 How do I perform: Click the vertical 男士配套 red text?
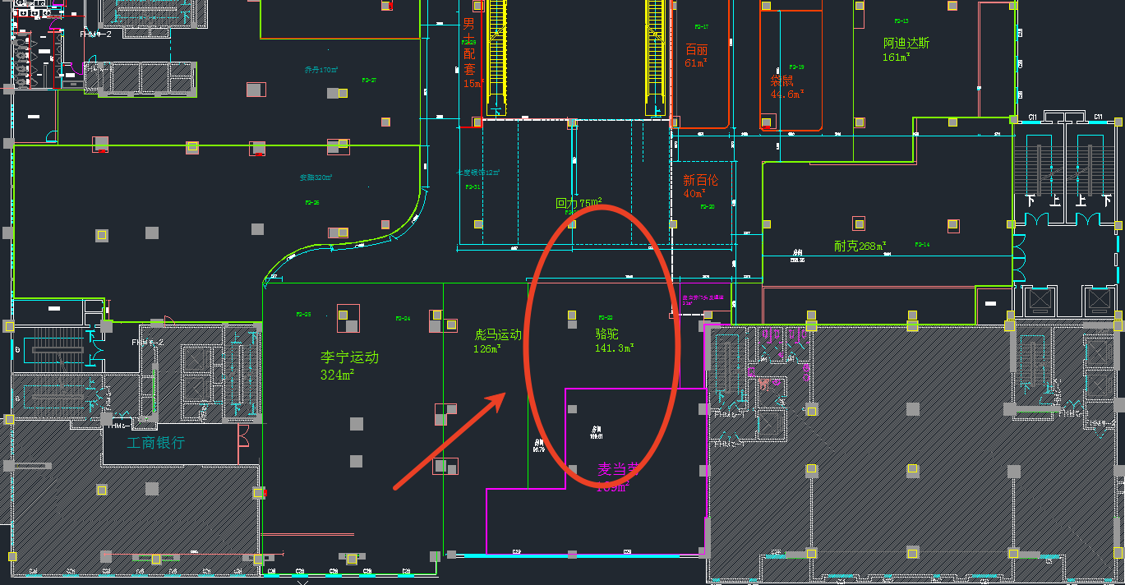(469, 53)
